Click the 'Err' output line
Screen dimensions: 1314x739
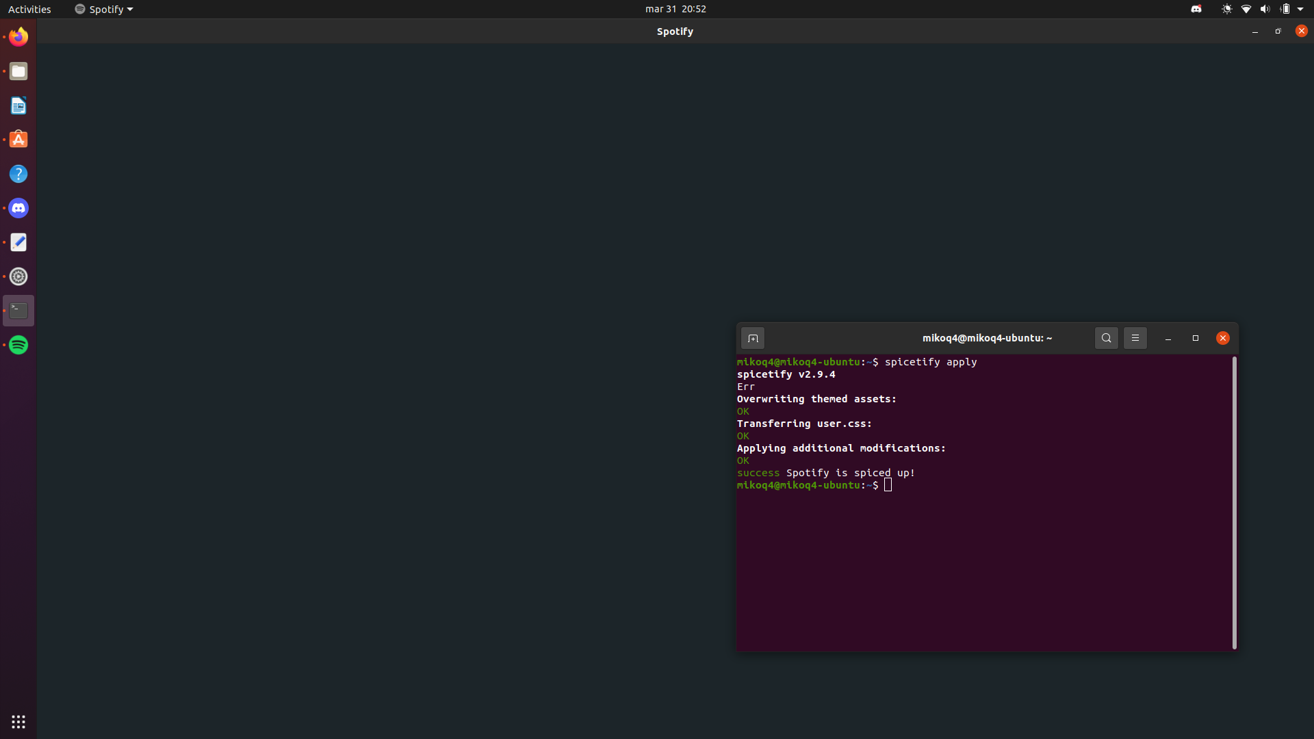[746, 387]
